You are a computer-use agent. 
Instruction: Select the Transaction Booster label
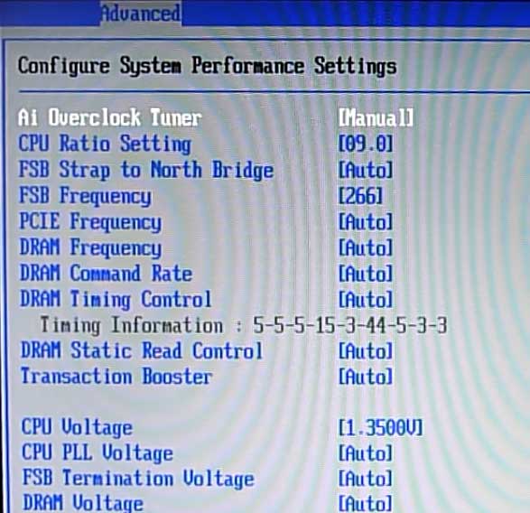[x=116, y=377]
